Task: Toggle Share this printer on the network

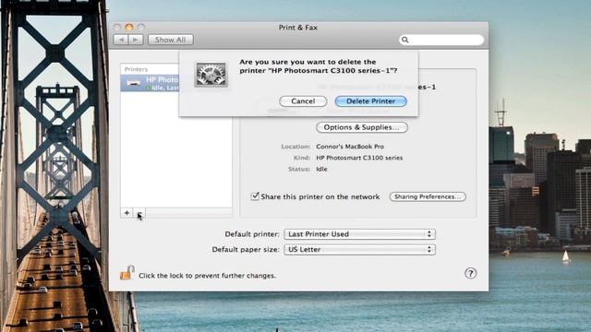Action: [x=255, y=196]
